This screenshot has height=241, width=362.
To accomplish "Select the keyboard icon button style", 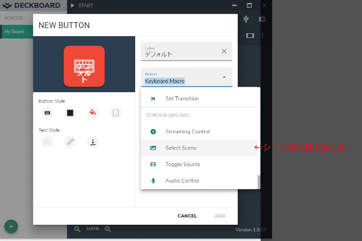I will [47, 113].
